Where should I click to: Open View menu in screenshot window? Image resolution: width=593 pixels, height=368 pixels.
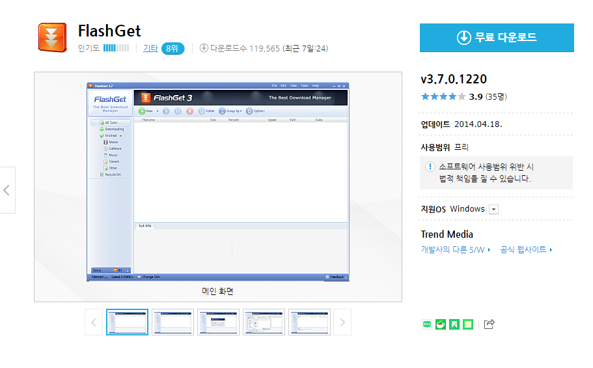pyautogui.click(x=294, y=85)
